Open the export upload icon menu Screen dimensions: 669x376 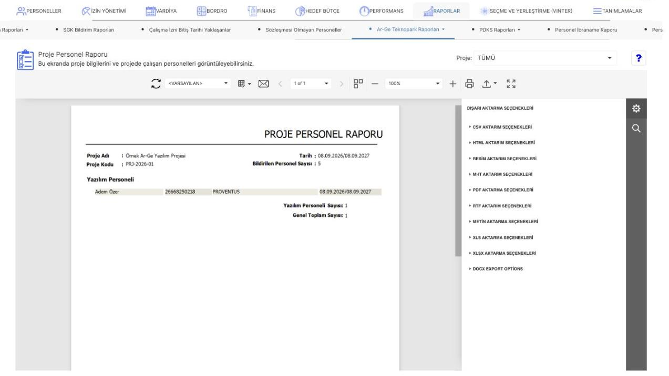(490, 83)
